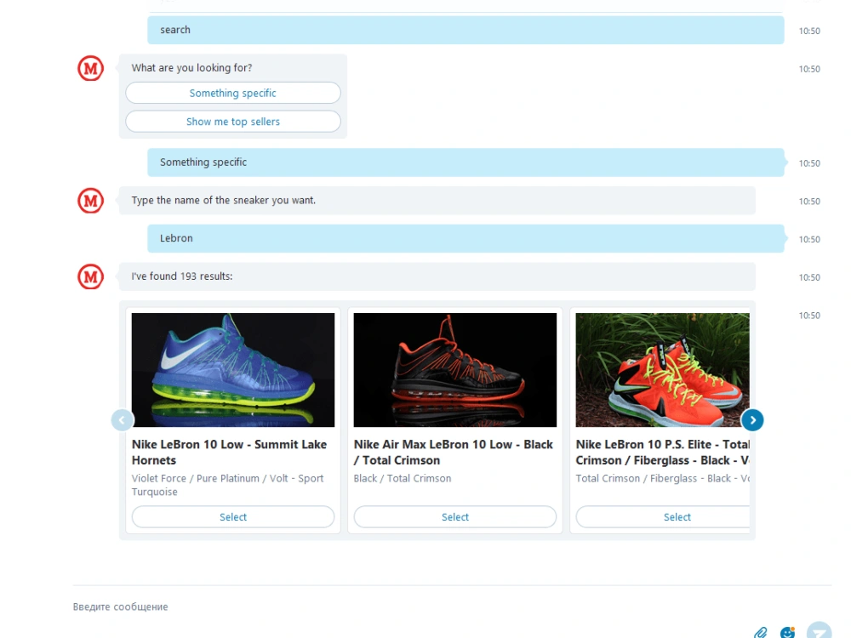Viewport: 851px width, 638px height.
Task: Go to next carousel results
Action: tap(752, 420)
